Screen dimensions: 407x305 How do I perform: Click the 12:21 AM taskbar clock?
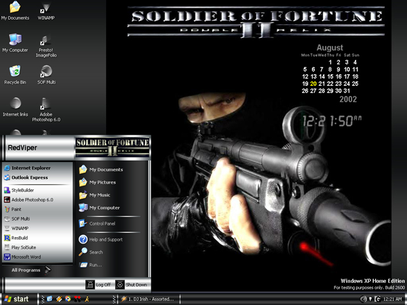392,299
